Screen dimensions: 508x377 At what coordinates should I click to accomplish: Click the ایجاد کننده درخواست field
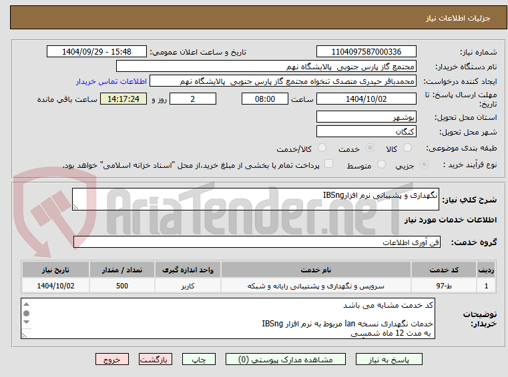tap(282, 81)
